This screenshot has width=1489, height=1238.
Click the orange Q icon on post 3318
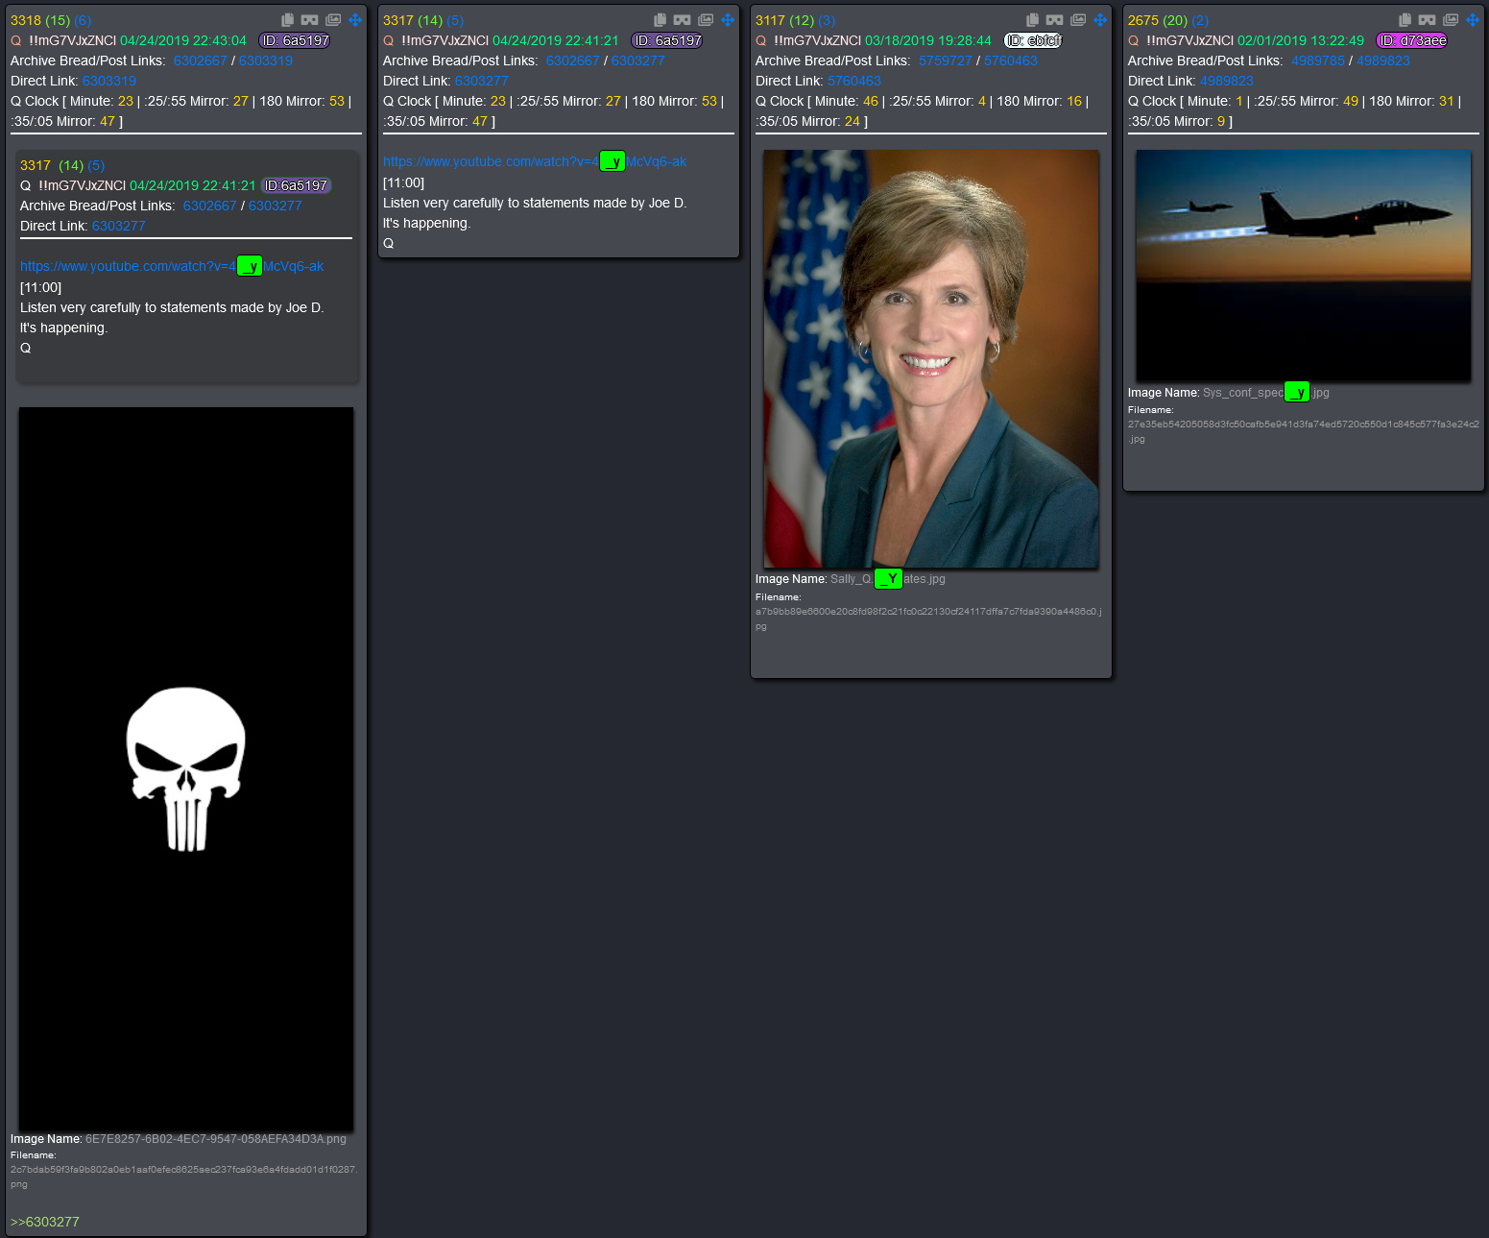(16, 40)
